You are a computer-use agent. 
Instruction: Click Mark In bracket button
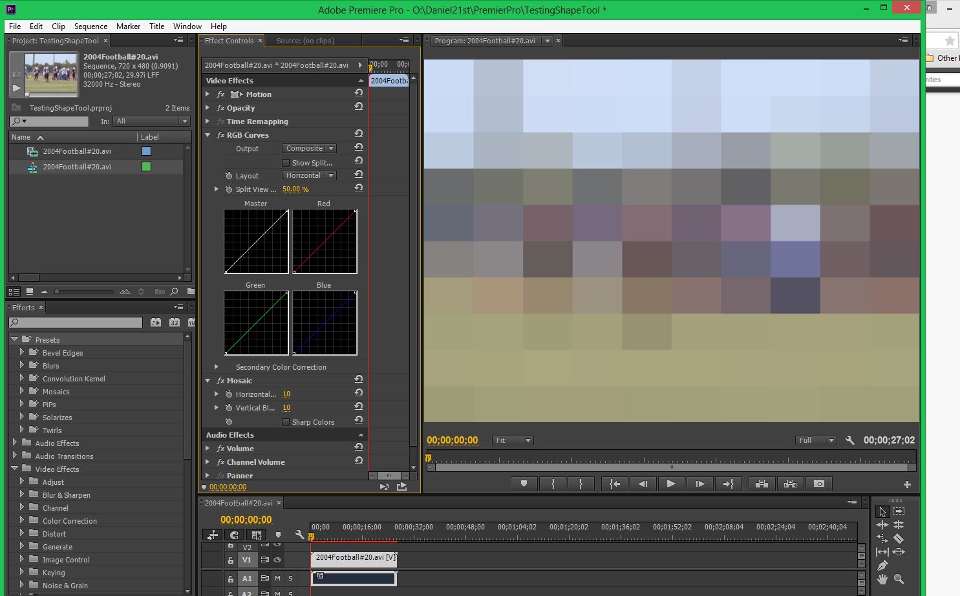(x=553, y=484)
